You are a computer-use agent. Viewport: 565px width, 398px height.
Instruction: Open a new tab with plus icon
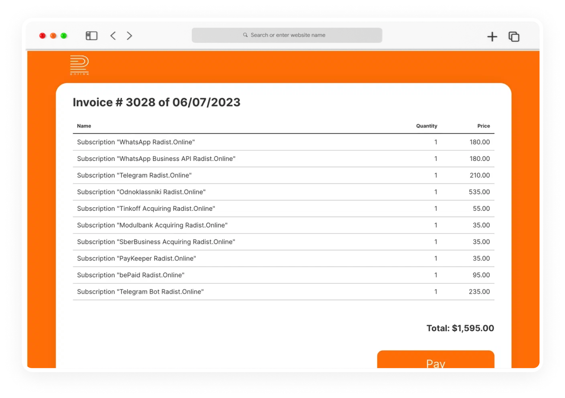(x=492, y=36)
